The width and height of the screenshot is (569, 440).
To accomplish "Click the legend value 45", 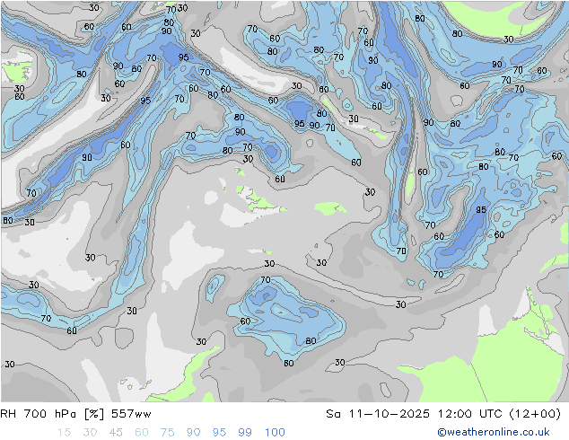I will (116, 432).
